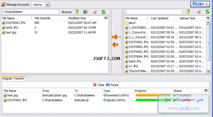This screenshot has height=117, width=213.
Task: Open the remote abcd folder
Action: tap(130, 23)
